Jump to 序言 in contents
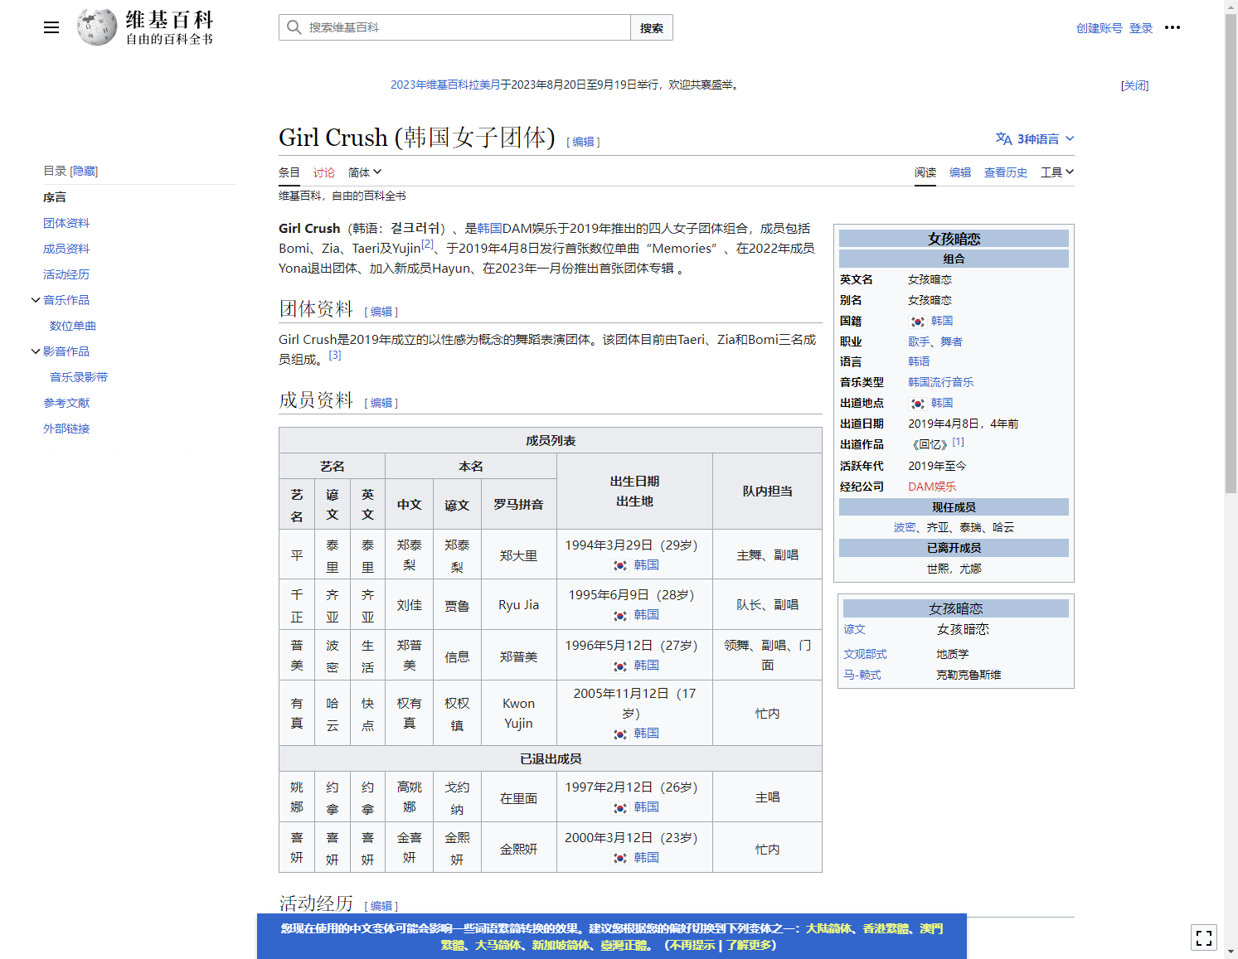The height and width of the screenshot is (959, 1238). coord(55,197)
